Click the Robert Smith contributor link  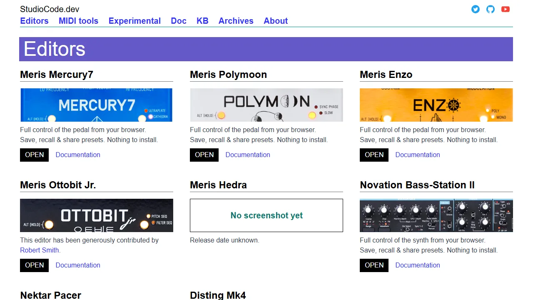tap(39, 250)
